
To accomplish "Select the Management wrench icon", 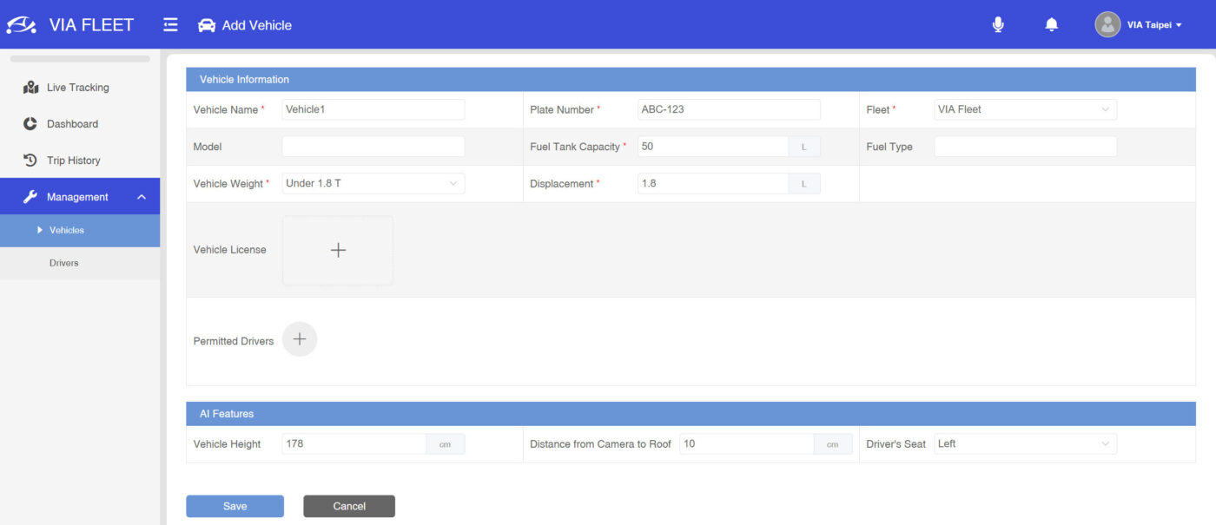I will [29, 196].
